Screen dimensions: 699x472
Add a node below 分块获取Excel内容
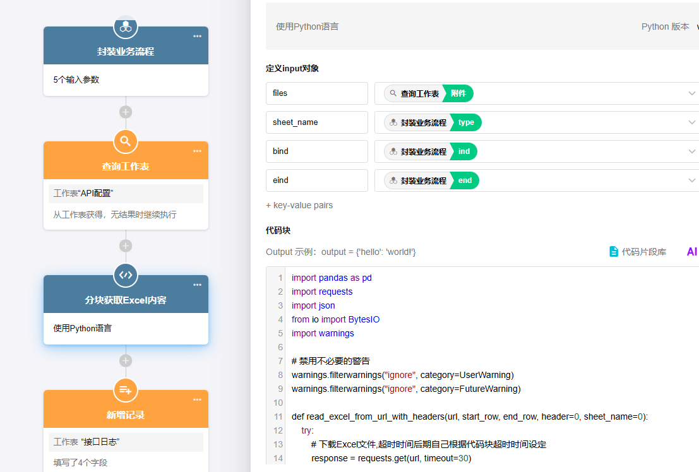coord(126,361)
